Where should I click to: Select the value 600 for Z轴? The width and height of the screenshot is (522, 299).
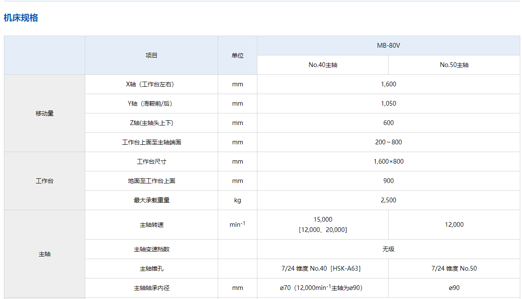click(389, 123)
